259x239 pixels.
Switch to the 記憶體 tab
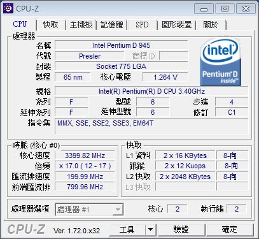112,25
